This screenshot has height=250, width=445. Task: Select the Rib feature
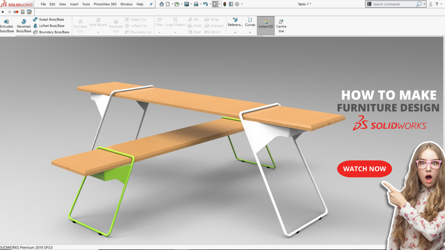193,19
